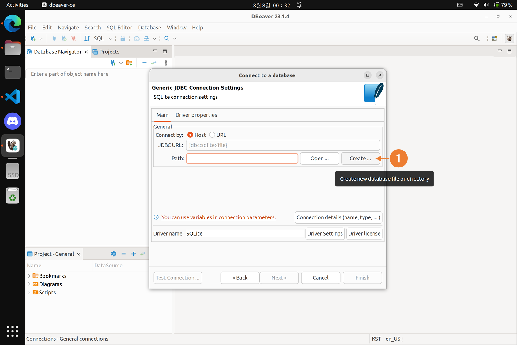Show applications grid in dock
Viewport: 517px width, 345px height.
tap(13, 331)
